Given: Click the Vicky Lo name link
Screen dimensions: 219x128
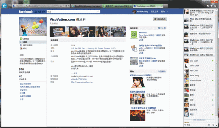Looking at the screenshot, I should pyautogui.click(x=142, y=48).
